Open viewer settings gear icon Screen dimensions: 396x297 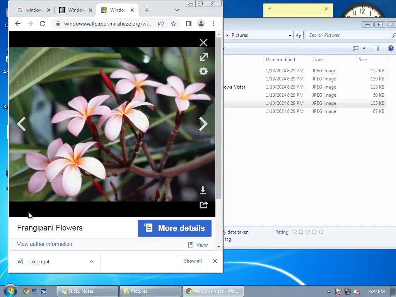click(x=203, y=72)
